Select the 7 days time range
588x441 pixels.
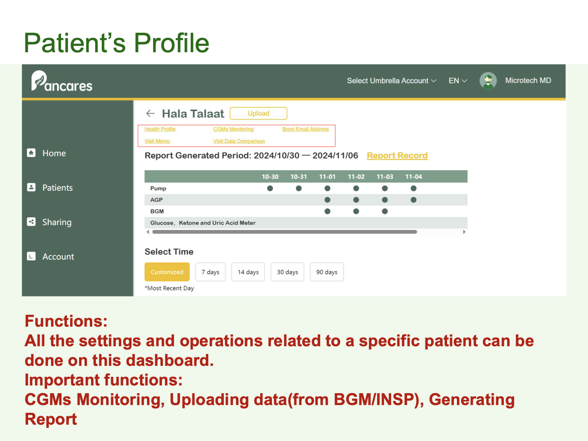210,272
